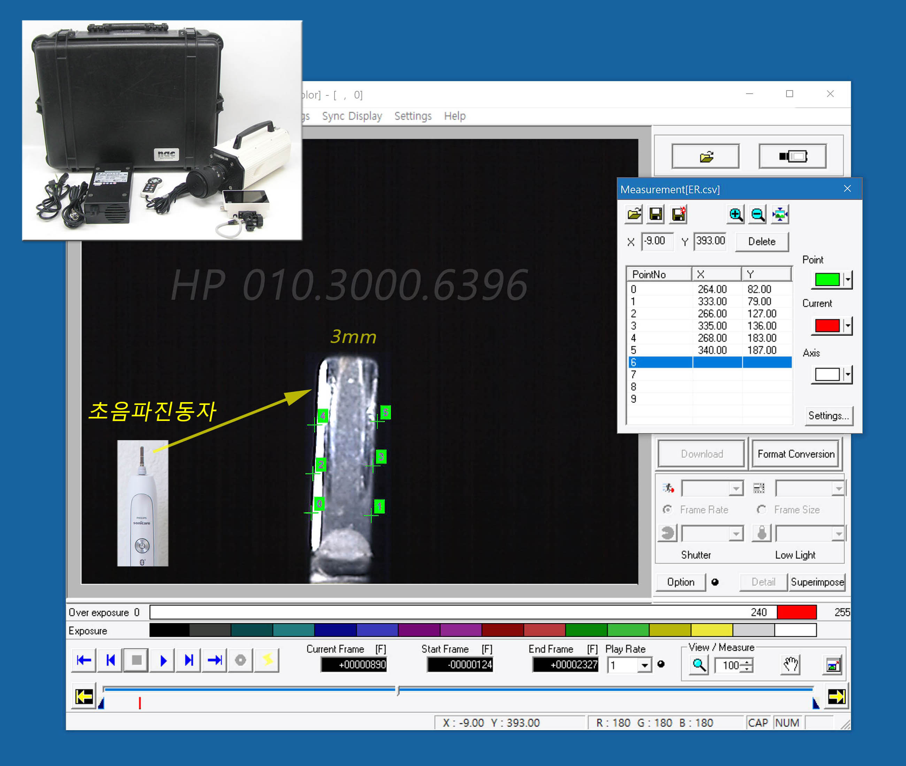Open the Sync Display menu

point(352,116)
